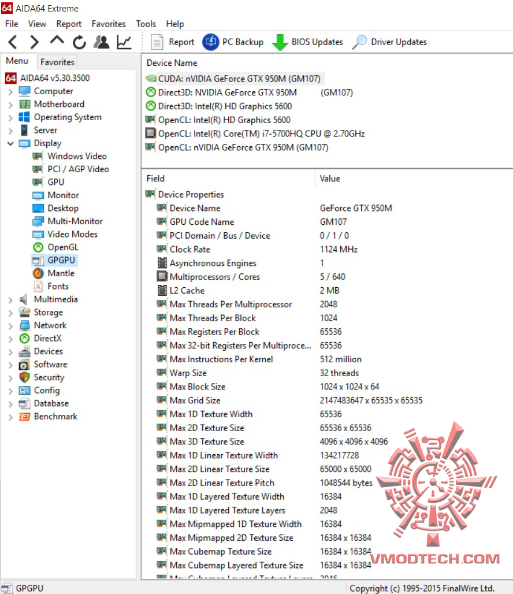Select the Clock Rate row

pos(328,249)
